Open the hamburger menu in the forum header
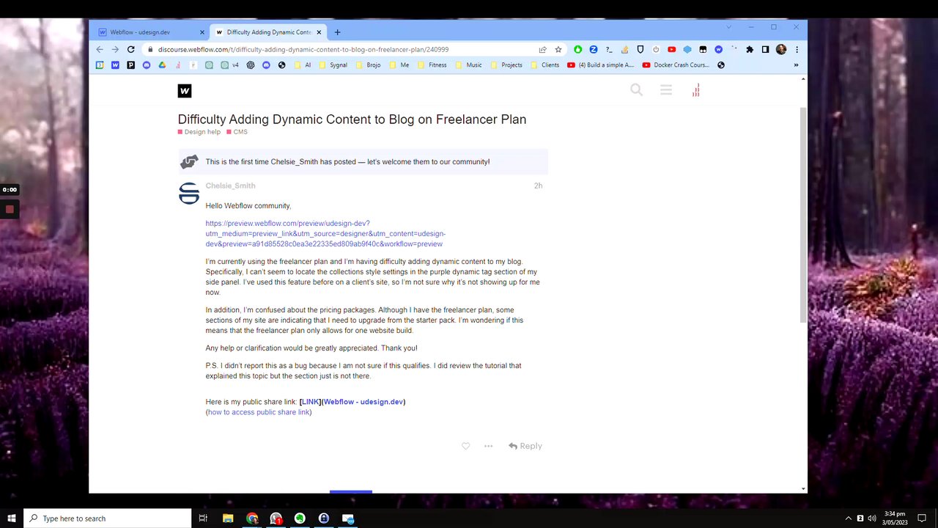Viewport: 938px width, 528px height. [x=665, y=90]
